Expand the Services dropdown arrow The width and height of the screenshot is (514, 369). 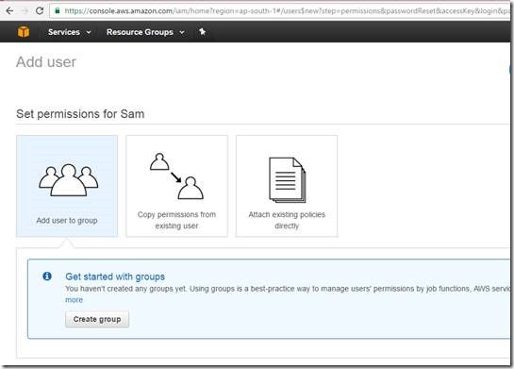click(89, 32)
